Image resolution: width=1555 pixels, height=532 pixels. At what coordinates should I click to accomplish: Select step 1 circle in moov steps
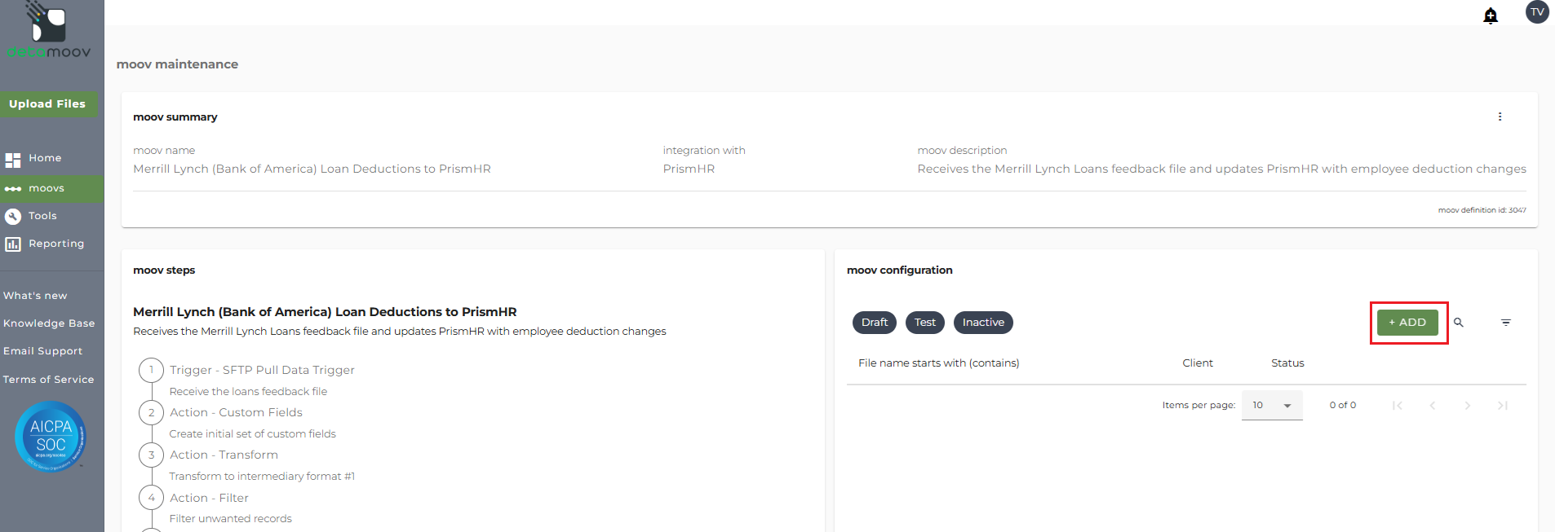151,370
